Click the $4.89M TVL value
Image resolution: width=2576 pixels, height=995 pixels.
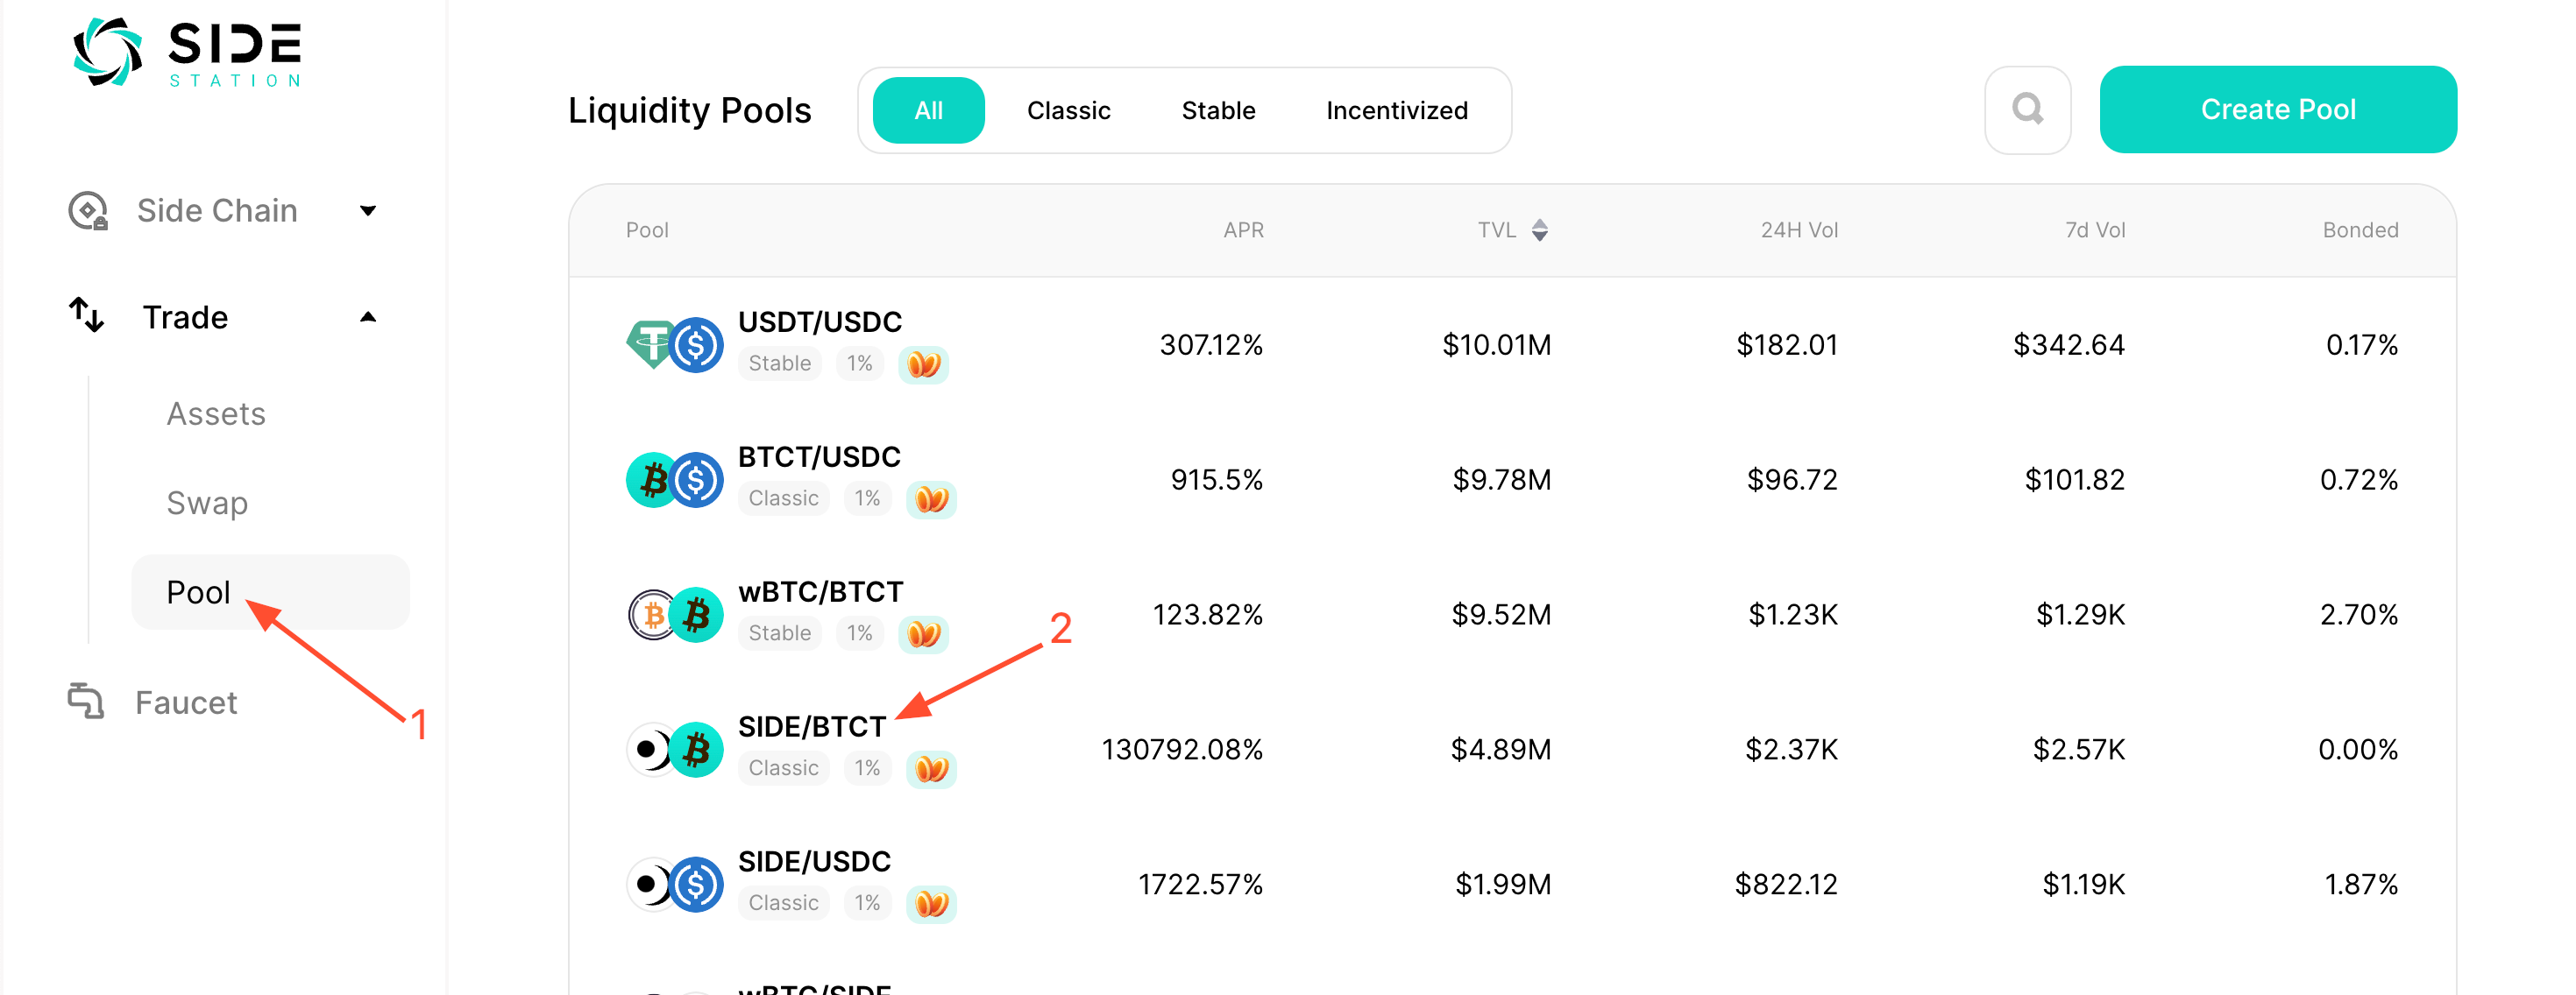coord(1501,749)
